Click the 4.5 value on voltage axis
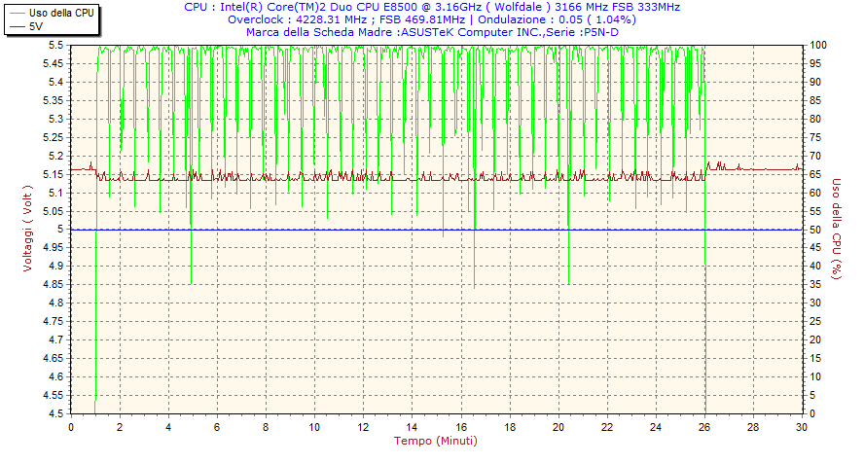The width and height of the screenshot is (864, 464). 55,413
